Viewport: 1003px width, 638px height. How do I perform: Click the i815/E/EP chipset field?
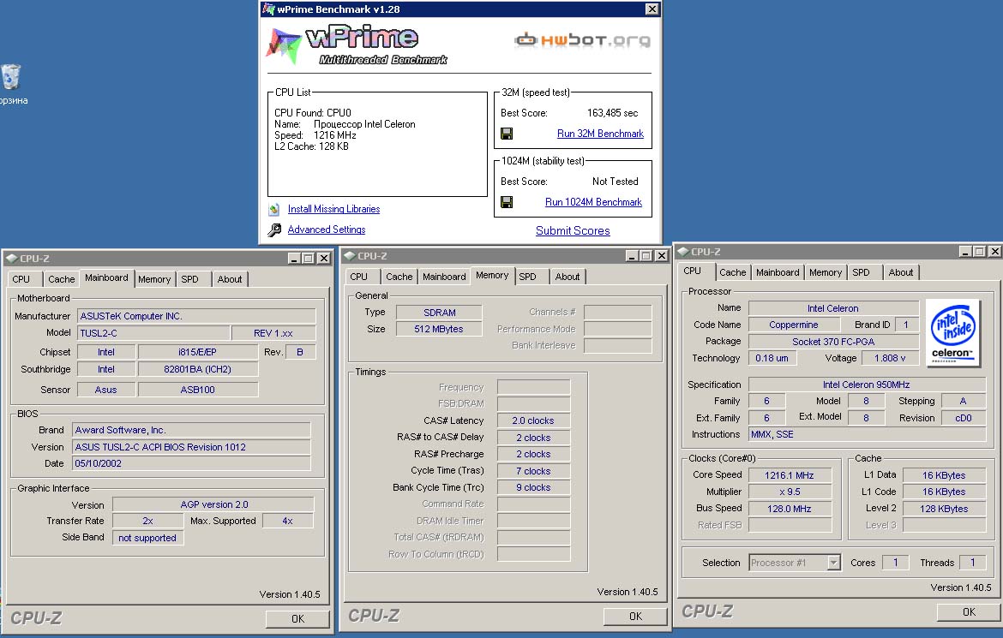[198, 352]
